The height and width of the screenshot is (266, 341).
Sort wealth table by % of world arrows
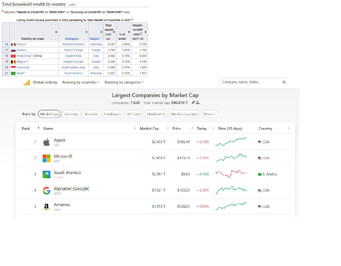click(x=129, y=32)
